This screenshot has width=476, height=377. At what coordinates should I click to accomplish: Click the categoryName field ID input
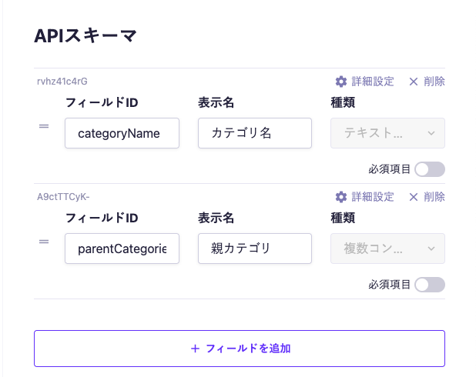click(122, 133)
